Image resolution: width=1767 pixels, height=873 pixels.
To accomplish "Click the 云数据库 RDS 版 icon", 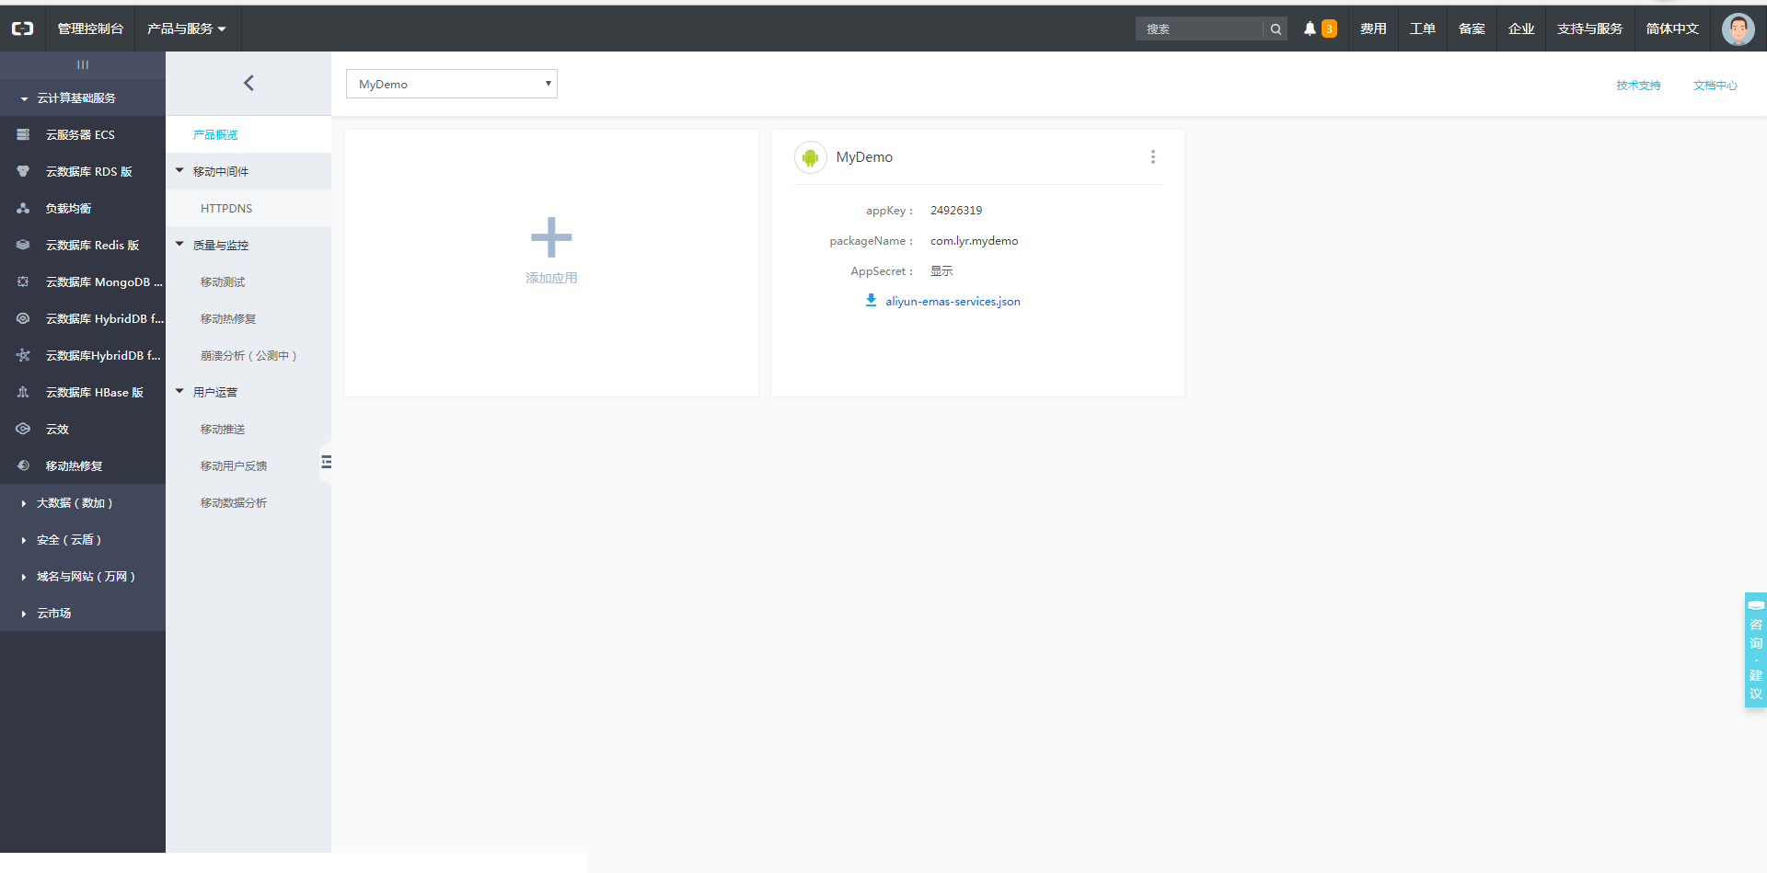I will click(x=23, y=171).
